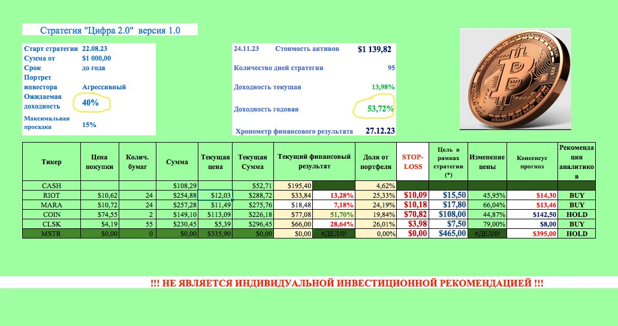Click the 'Текущая Сумма' column header
The height and width of the screenshot is (326, 618).
point(252,162)
